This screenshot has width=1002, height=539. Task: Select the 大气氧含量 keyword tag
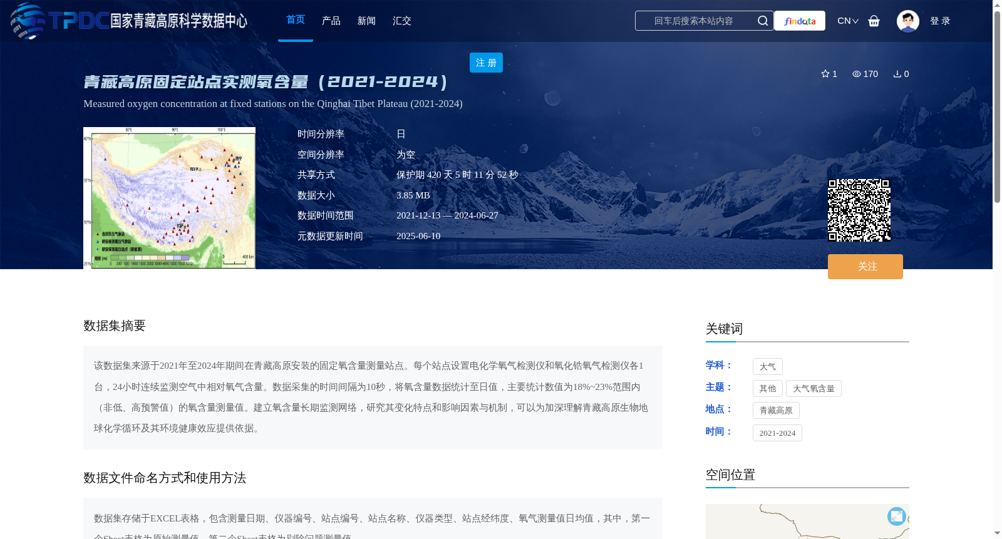pyautogui.click(x=813, y=389)
